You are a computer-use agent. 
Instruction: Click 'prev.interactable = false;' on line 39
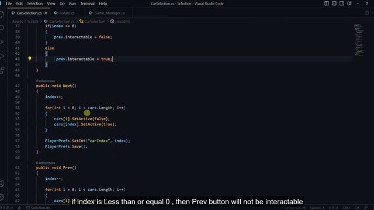point(83,37)
